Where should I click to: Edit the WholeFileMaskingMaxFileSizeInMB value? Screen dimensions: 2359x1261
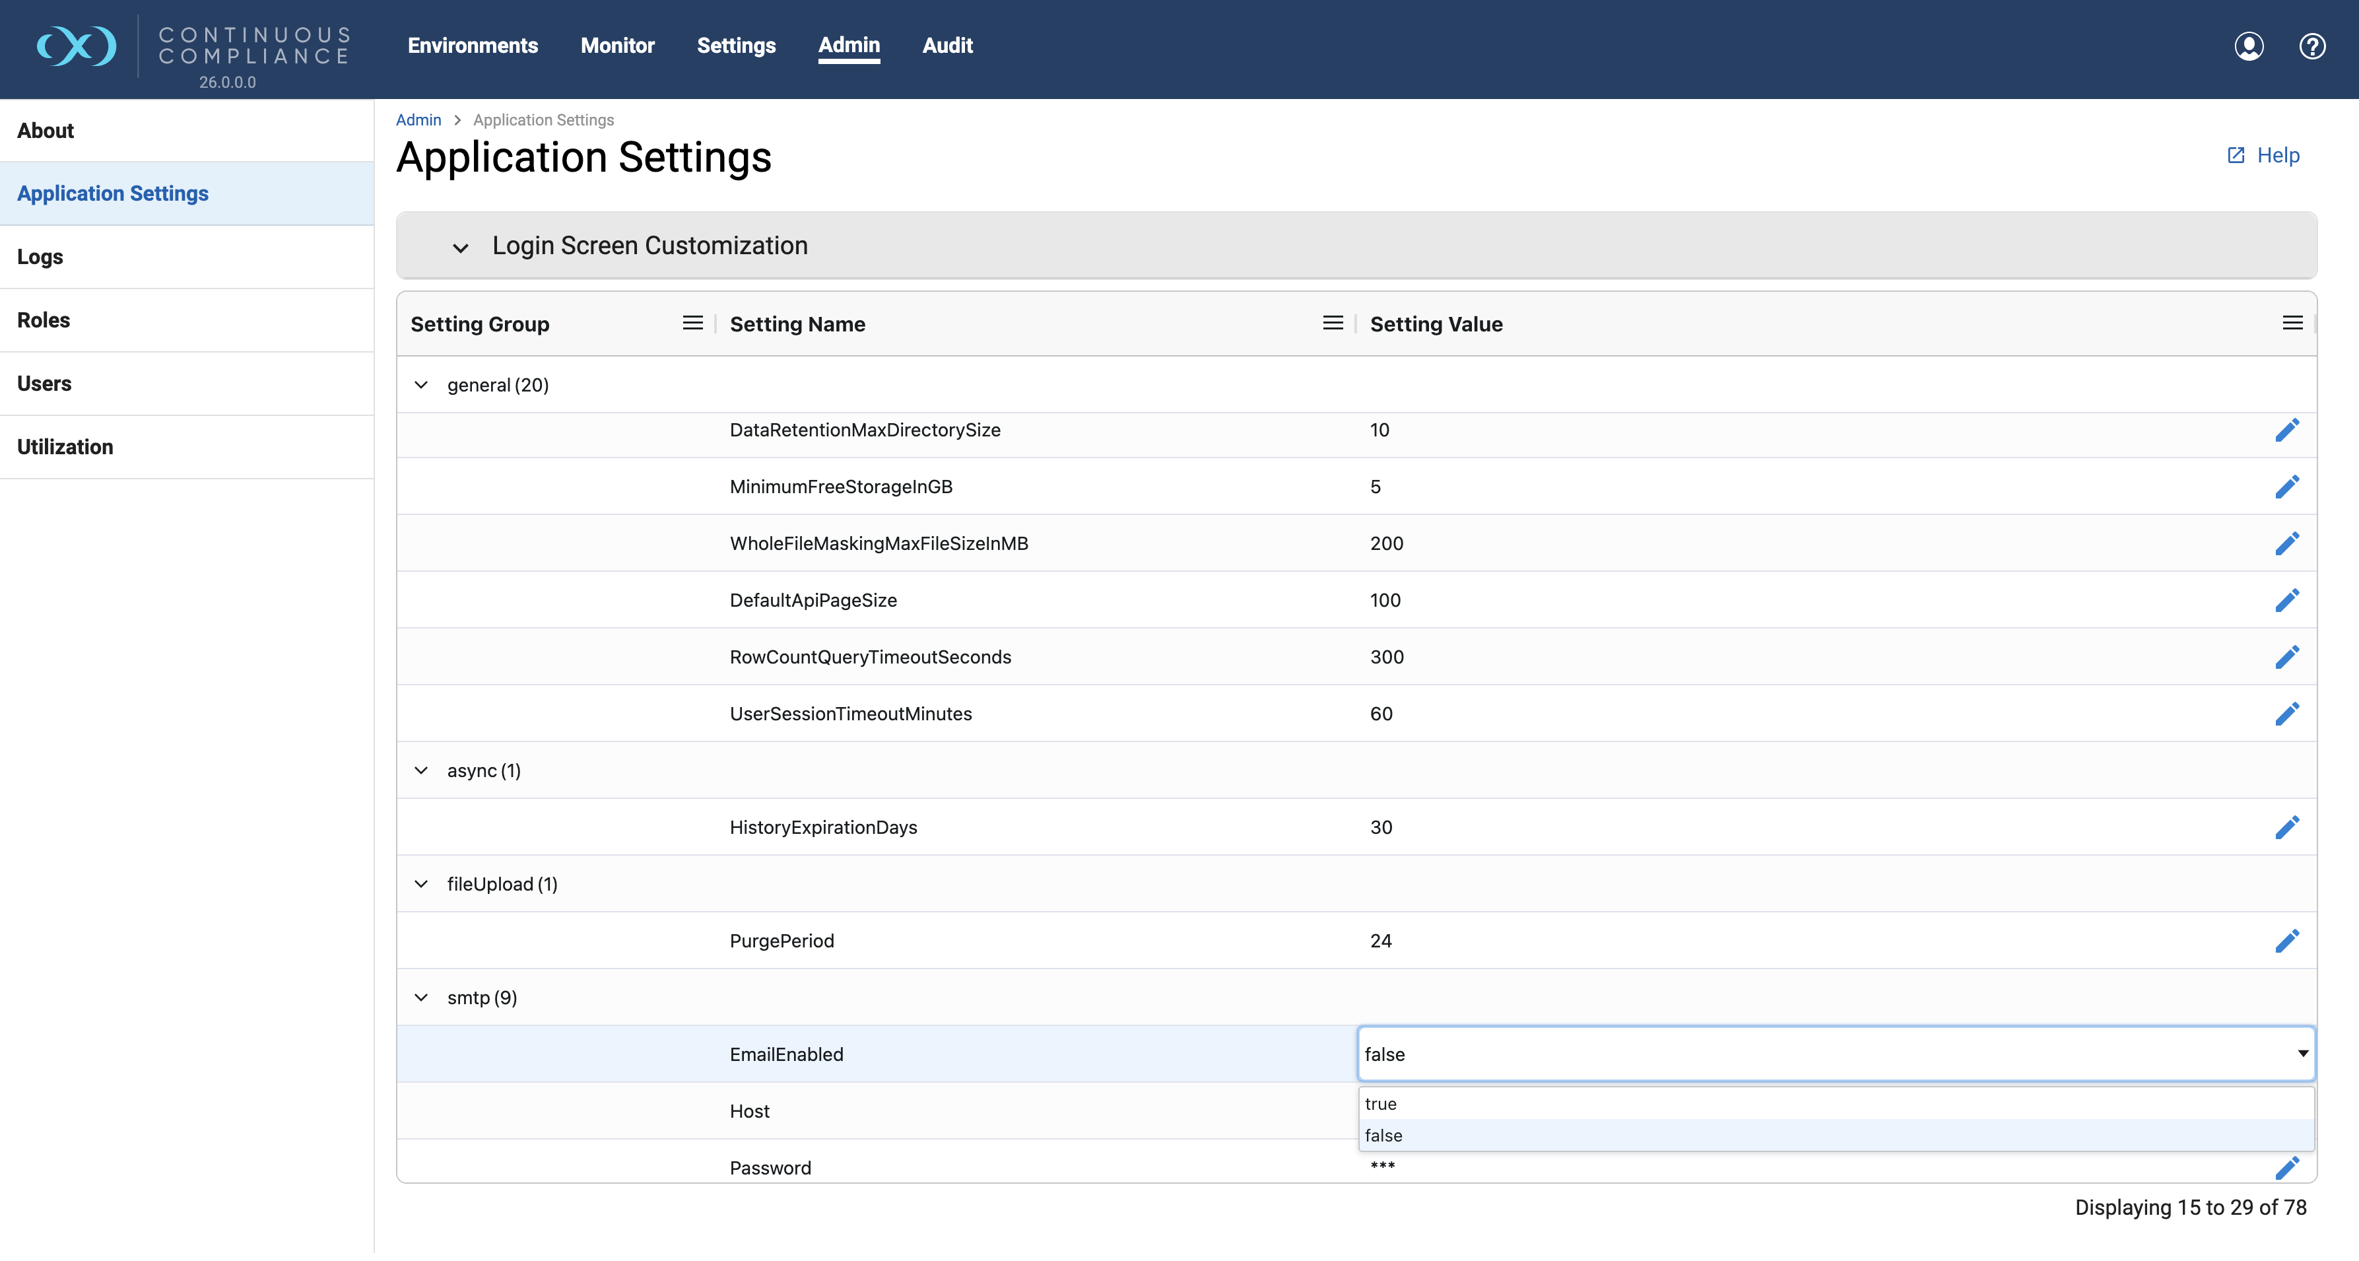pyautogui.click(x=2288, y=543)
